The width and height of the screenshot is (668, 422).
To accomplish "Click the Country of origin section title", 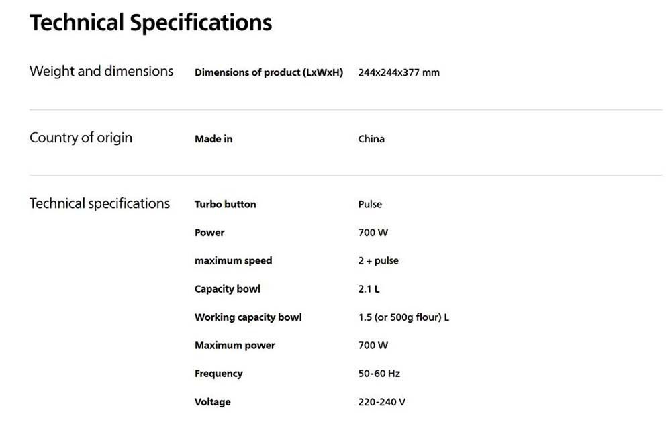I will click(81, 138).
